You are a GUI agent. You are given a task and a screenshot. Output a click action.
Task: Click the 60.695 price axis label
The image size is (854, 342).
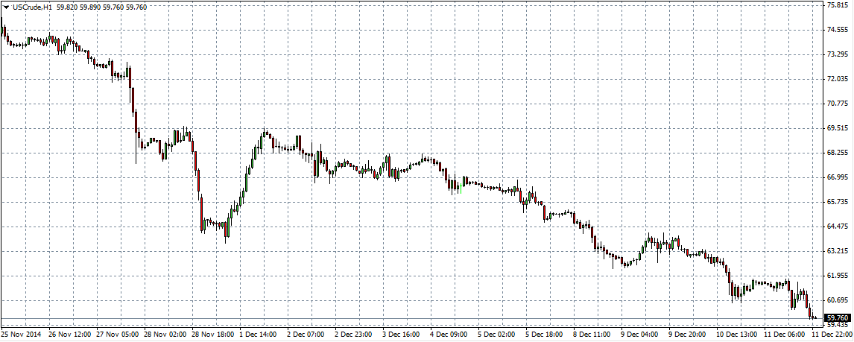(x=838, y=300)
